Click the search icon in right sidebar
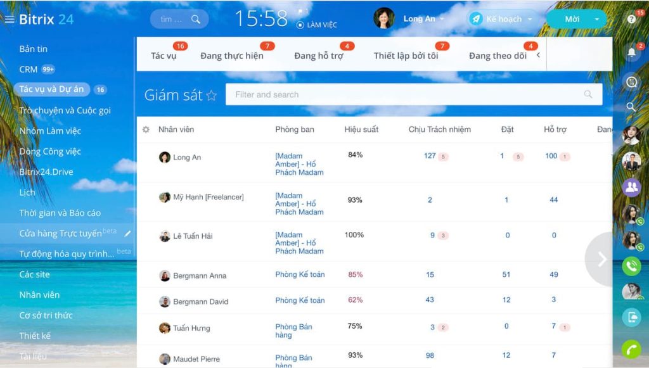The image size is (649, 368). click(x=631, y=107)
